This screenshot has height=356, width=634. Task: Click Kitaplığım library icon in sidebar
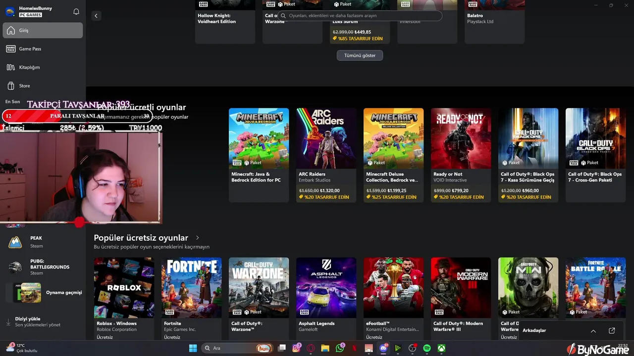pos(11,67)
